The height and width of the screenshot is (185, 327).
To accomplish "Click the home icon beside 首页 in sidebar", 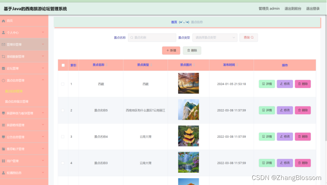I will click(x=3, y=21).
